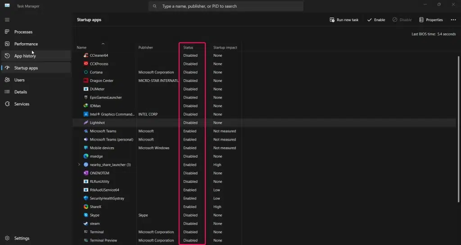Click the search magnifier icon
This screenshot has width=461, height=245.
155,6
